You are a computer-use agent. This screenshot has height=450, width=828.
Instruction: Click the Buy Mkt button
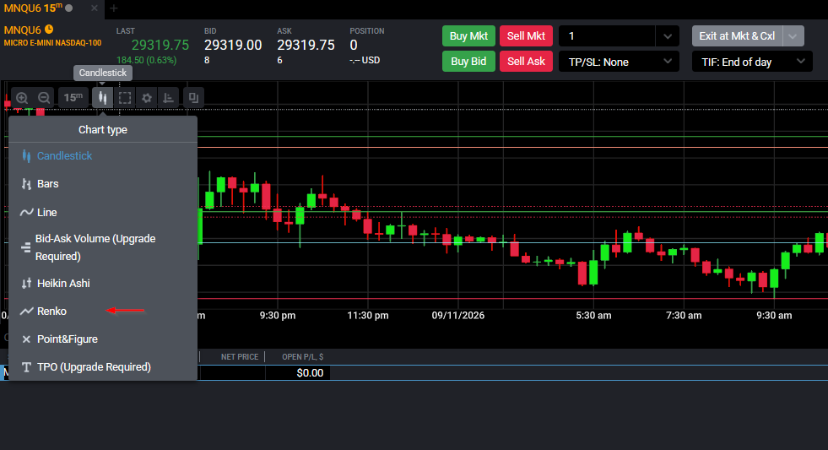coord(468,36)
